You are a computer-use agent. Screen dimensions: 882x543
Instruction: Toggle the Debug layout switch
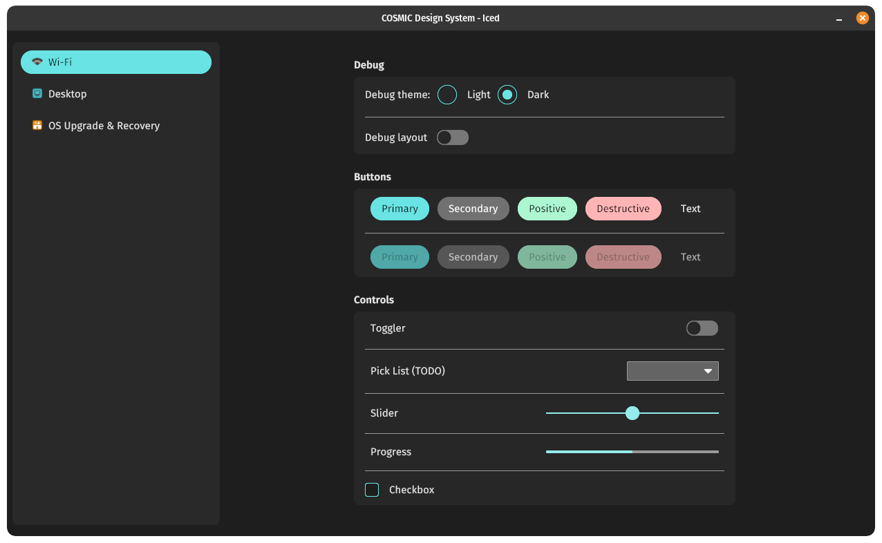click(x=453, y=137)
